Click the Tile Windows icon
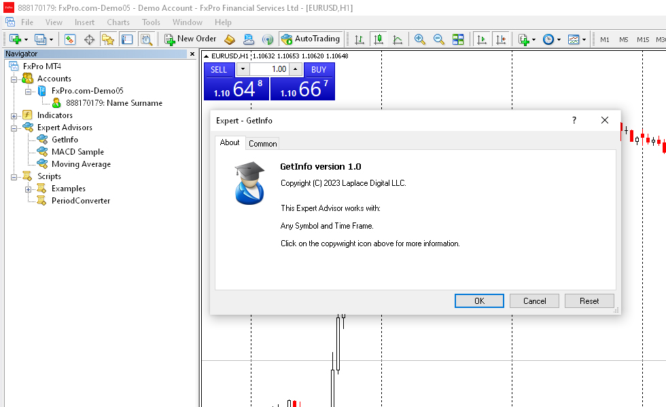 click(458, 39)
